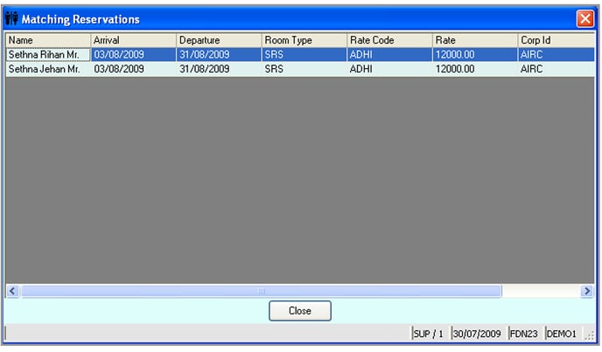The height and width of the screenshot is (352, 602).
Task: Click the 12000.00 rate in Jehan's row
Action: tap(455, 69)
